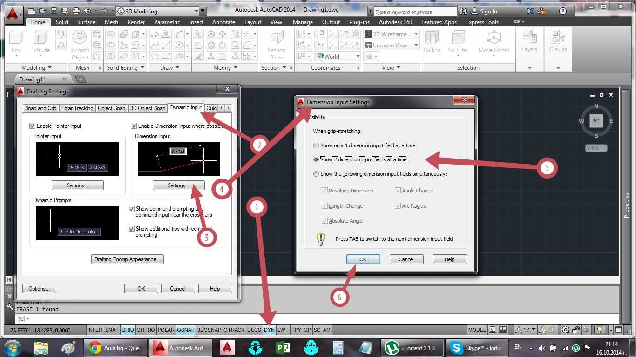Toggle ORTHO mode in the status bar

point(146,330)
